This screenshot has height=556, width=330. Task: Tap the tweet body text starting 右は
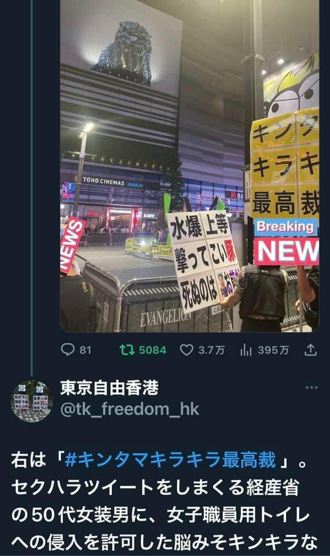[165, 500]
